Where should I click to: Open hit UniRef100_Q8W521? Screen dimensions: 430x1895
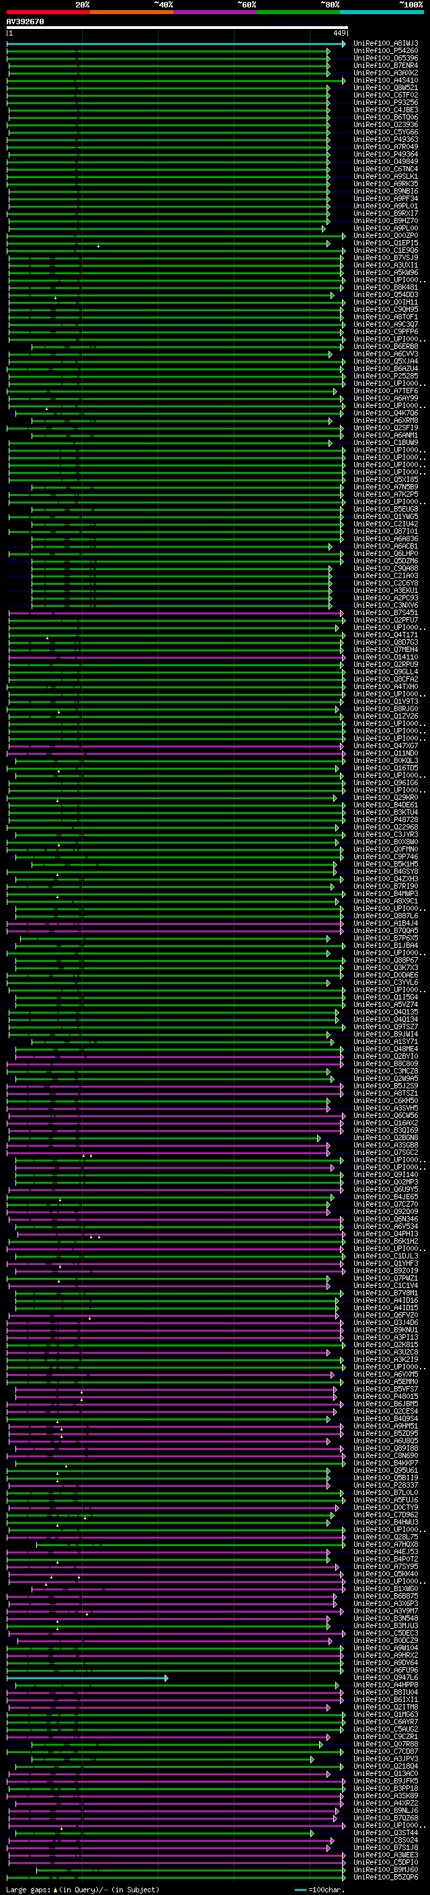[x=385, y=87]
